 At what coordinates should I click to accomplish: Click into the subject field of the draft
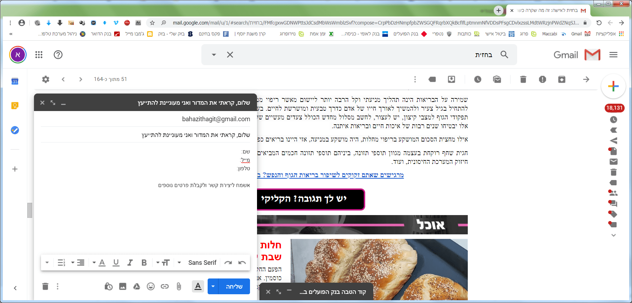coord(145,135)
